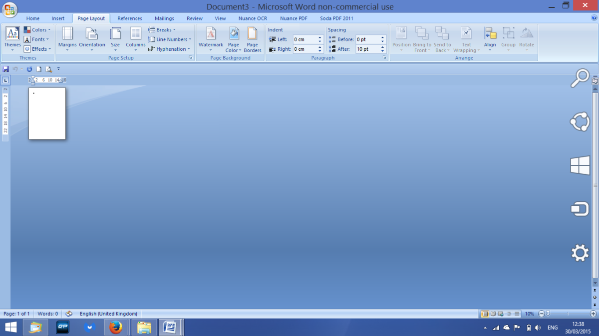
Task: Open the Align dropdown
Action: [x=490, y=39]
